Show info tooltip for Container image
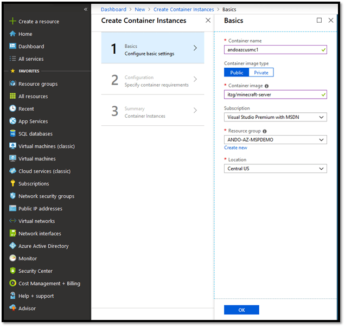 (266, 86)
